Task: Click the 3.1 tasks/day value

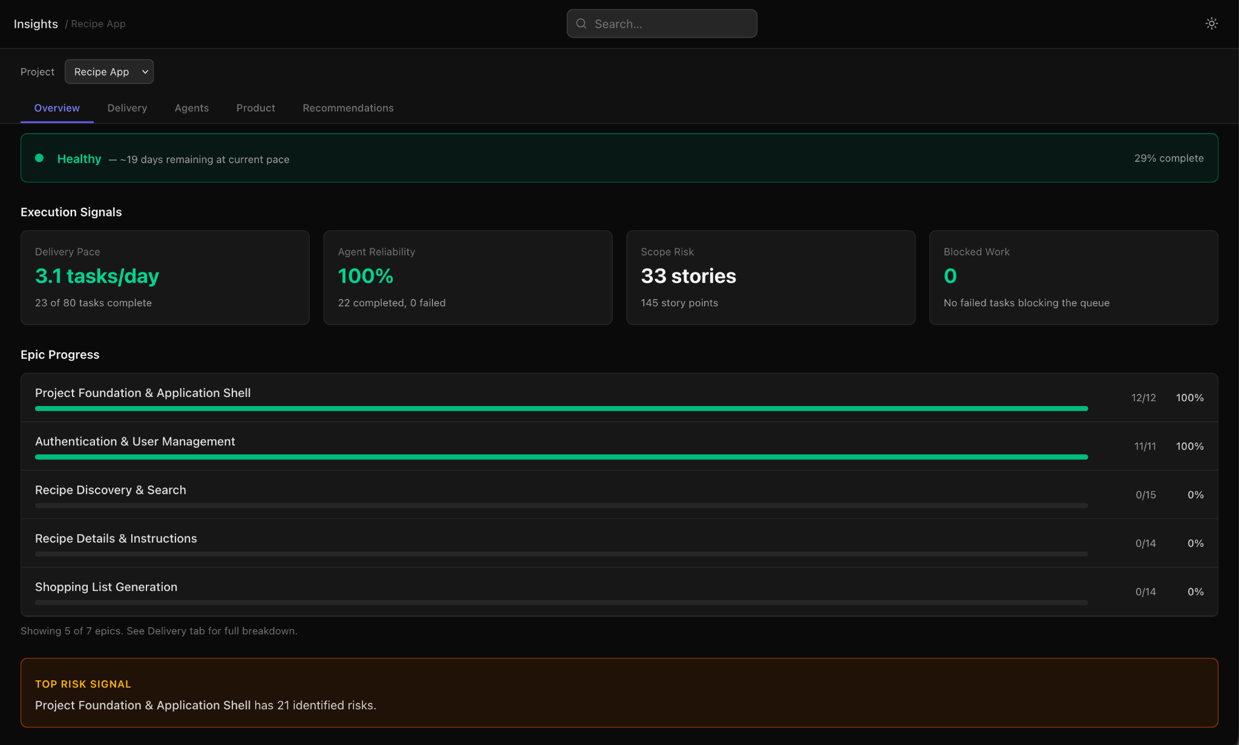Action: (x=97, y=276)
